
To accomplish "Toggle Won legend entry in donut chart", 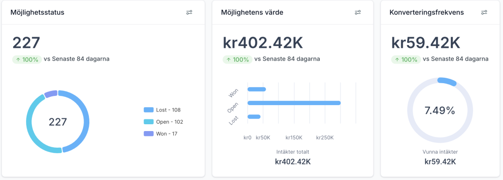I will click(161, 134).
